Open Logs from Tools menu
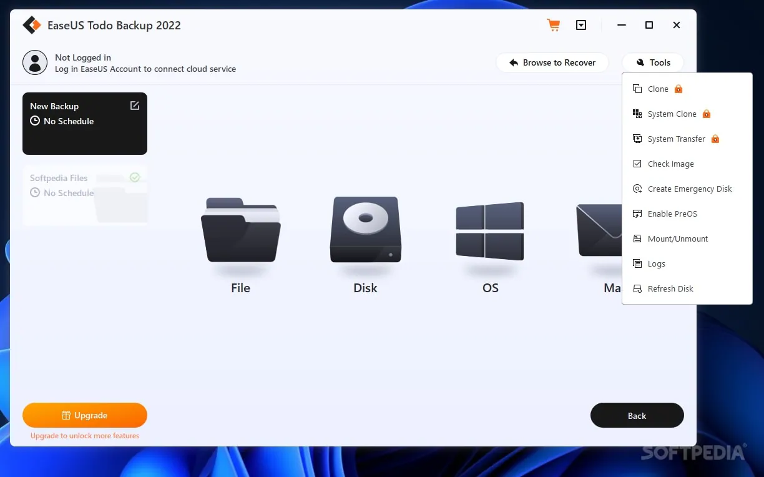Image resolution: width=764 pixels, height=477 pixels. [x=687, y=263]
